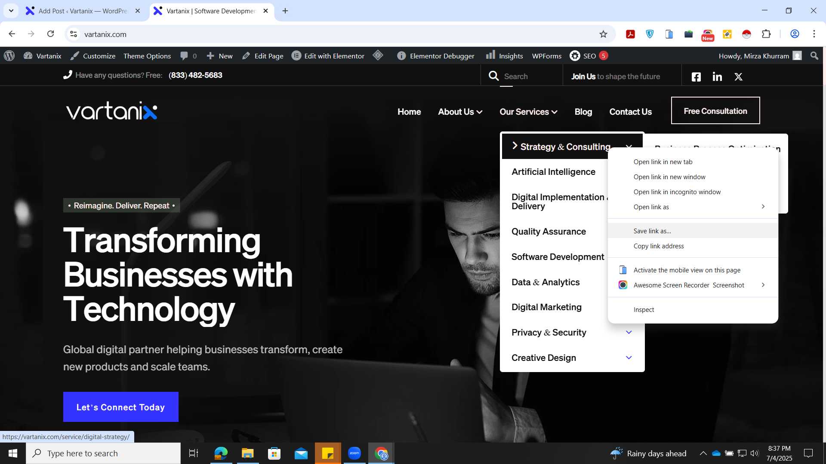Screen dimensions: 826x464
Task: Expand Privacy & Security submenu chevron
Action: point(629,332)
